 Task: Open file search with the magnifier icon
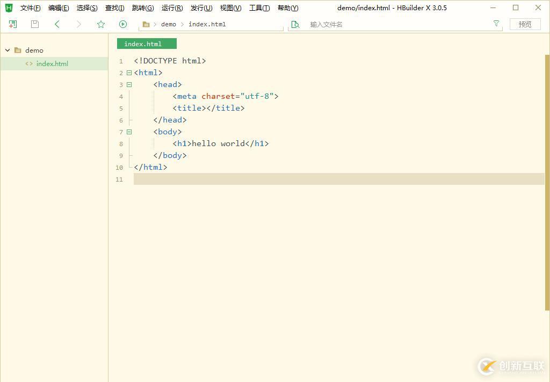295,24
